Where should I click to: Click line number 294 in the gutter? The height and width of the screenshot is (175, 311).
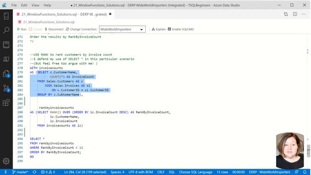click(20, 139)
